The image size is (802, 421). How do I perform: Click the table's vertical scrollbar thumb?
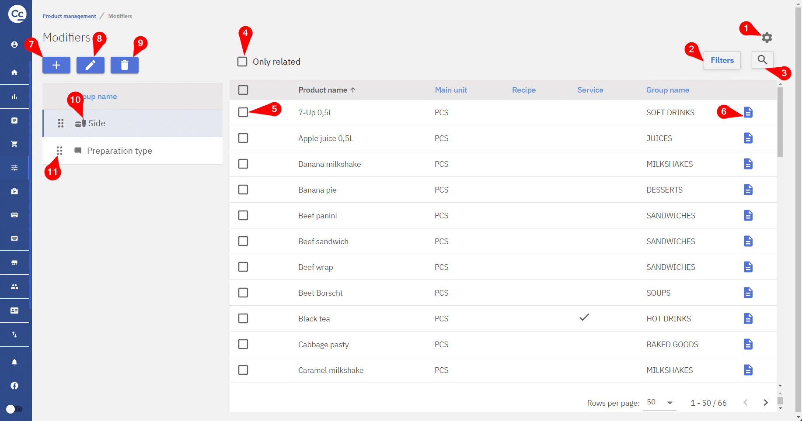(780, 122)
